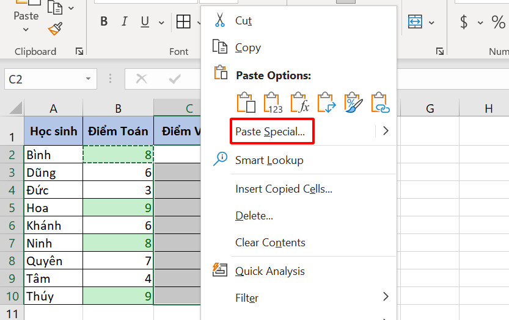Click the Accounting dollar format icon
This screenshot has height=320, width=509.
464,22
